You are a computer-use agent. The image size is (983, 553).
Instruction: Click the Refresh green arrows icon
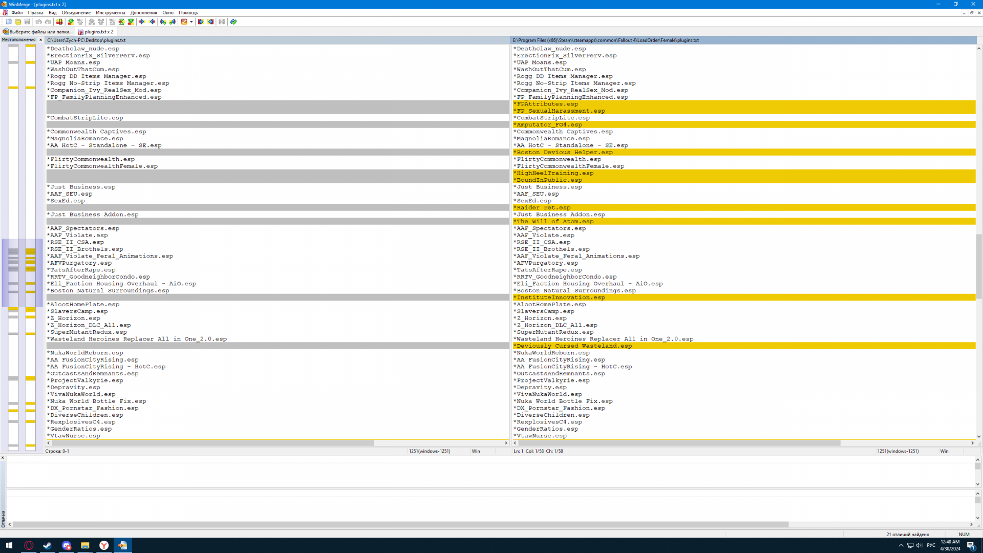click(x=233, y=22)
